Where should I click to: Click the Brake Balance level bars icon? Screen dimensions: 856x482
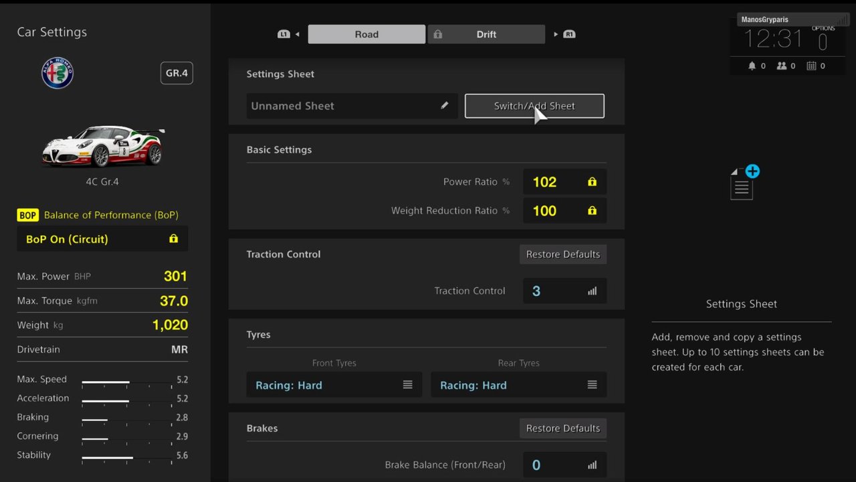592,465
